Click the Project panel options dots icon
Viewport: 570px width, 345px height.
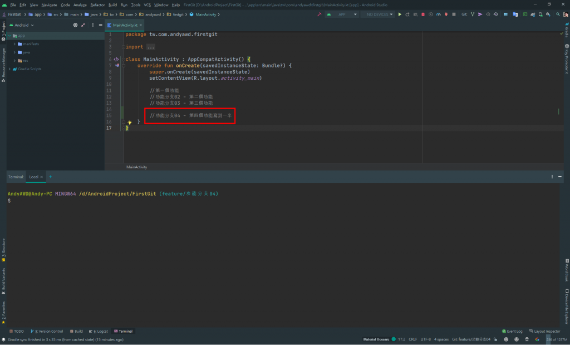coord(93,25)
